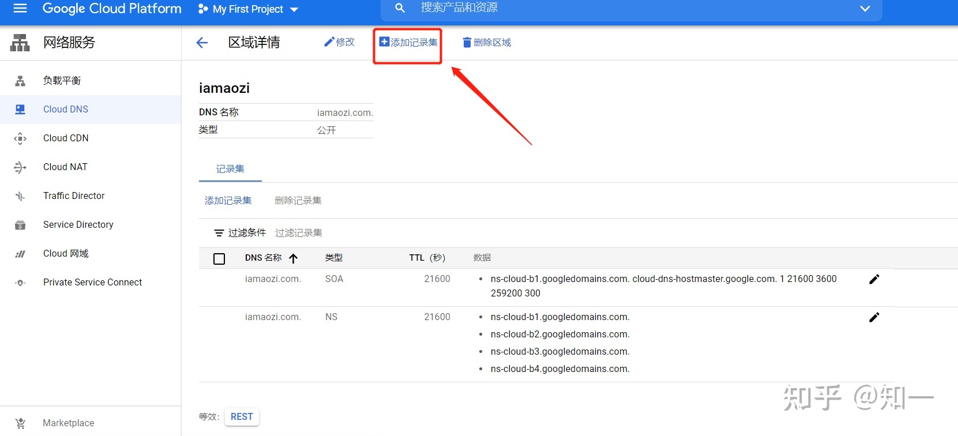Click the search magnifier icon
Viewport: 958px width, 436px height.
(x=400, y=8)
